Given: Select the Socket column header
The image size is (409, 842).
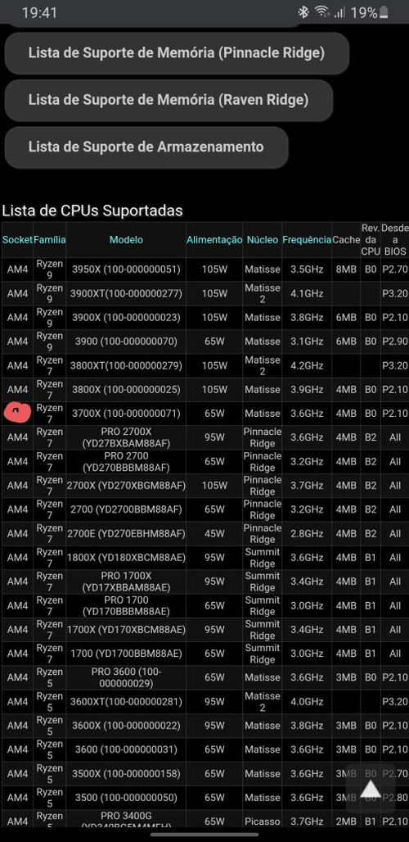Looking at the screenshot, I should (x=17, y=240).
